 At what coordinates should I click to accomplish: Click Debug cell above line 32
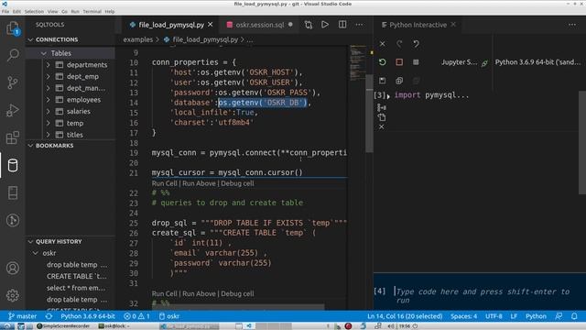(237, 293)
